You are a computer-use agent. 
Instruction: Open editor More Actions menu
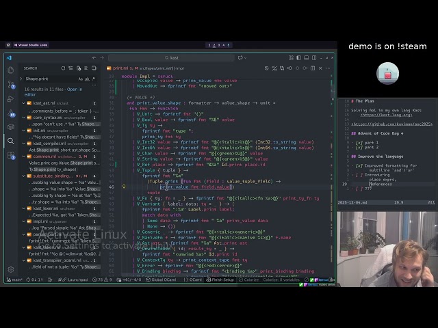coord(328,68)
